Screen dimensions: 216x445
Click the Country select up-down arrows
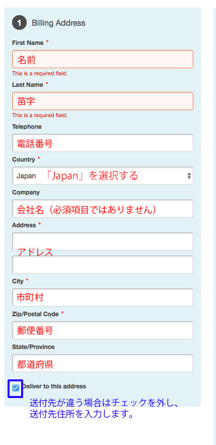(189, 176)
